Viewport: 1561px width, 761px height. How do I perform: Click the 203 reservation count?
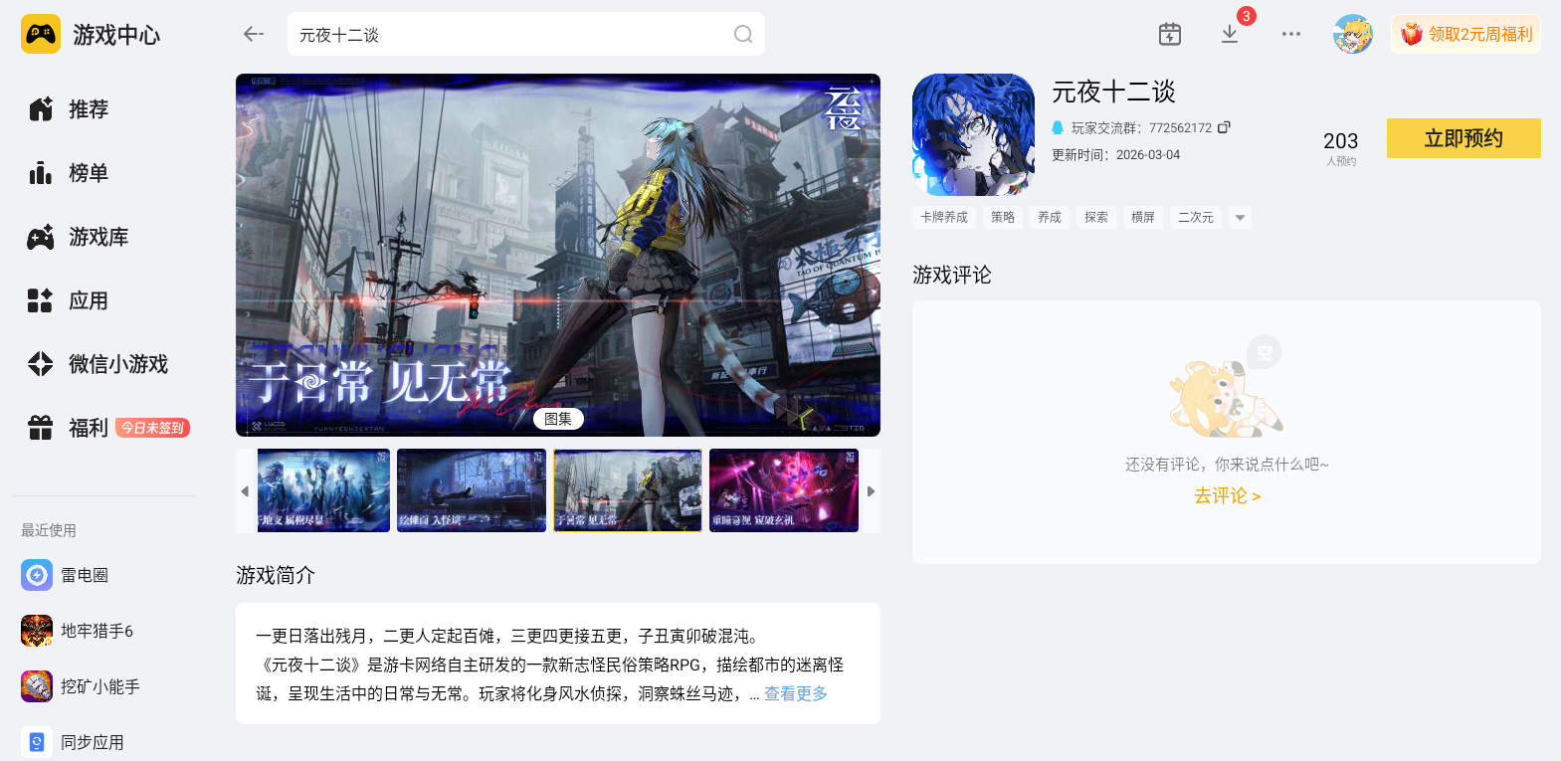click(x=1340, y=141)
